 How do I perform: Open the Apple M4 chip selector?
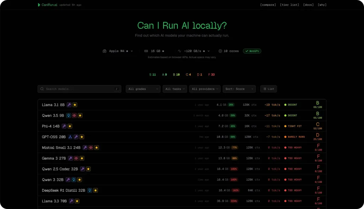pos(118,51)
